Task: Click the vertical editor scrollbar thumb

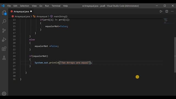Action: coord(175,55)
